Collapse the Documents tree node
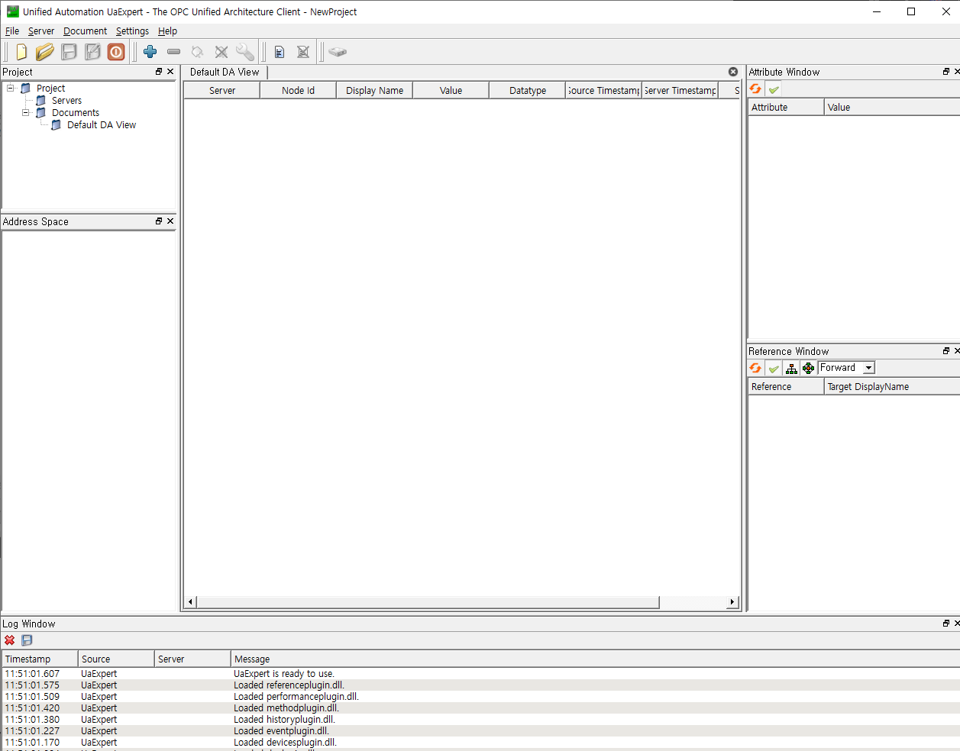 [x=26, y=113]
